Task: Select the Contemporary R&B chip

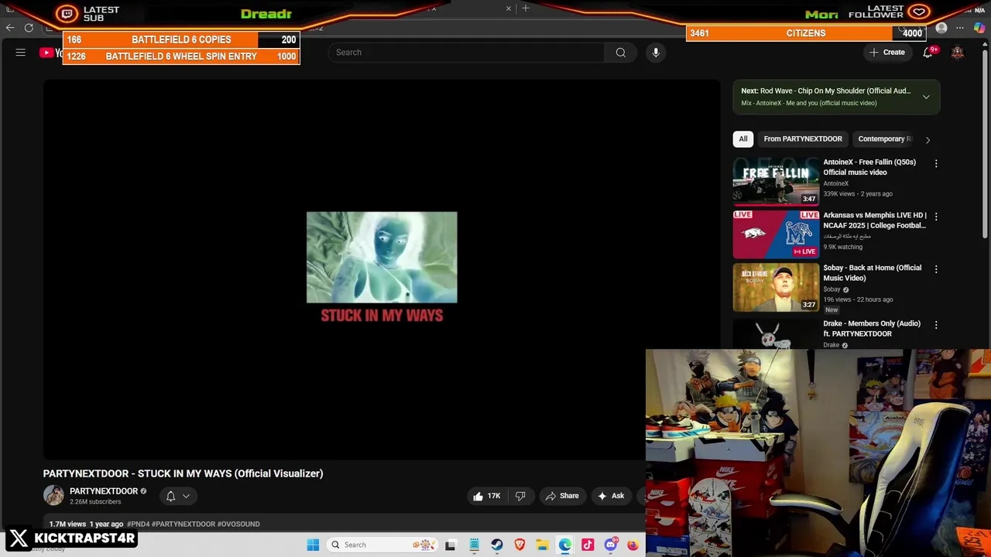Action: (x=884, y=139)
